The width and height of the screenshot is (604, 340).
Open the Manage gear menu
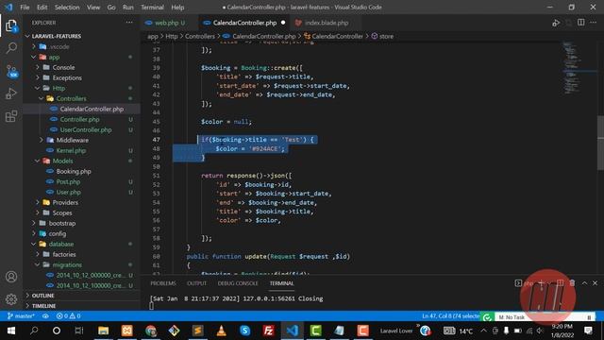point(11,298)
